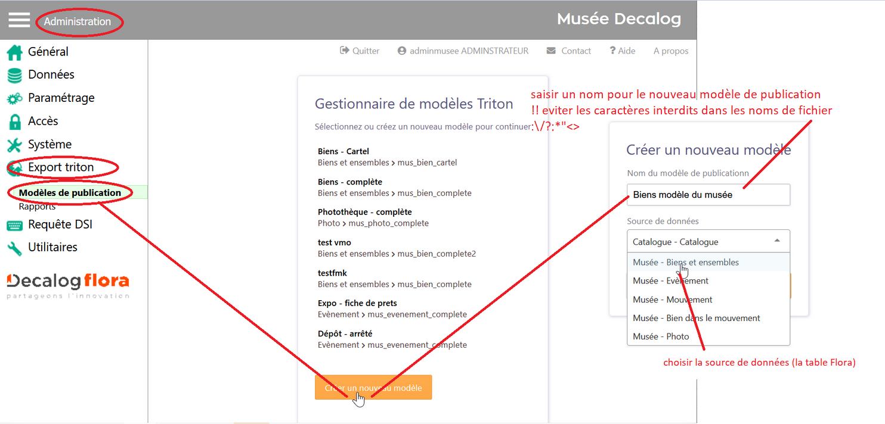The height and width of the screenshot is (424, 885).
Task: Click the Decalog flora logo
Action: 68,285
